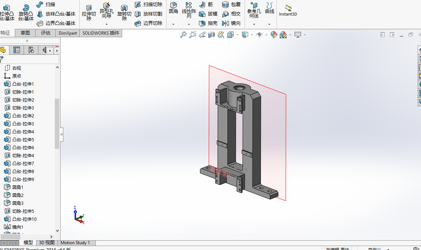This screenshot has height=250, width=421.
Task: Switch to the Motion Study 1 tab
Action: pyautogui.click(x=75, y=243)
